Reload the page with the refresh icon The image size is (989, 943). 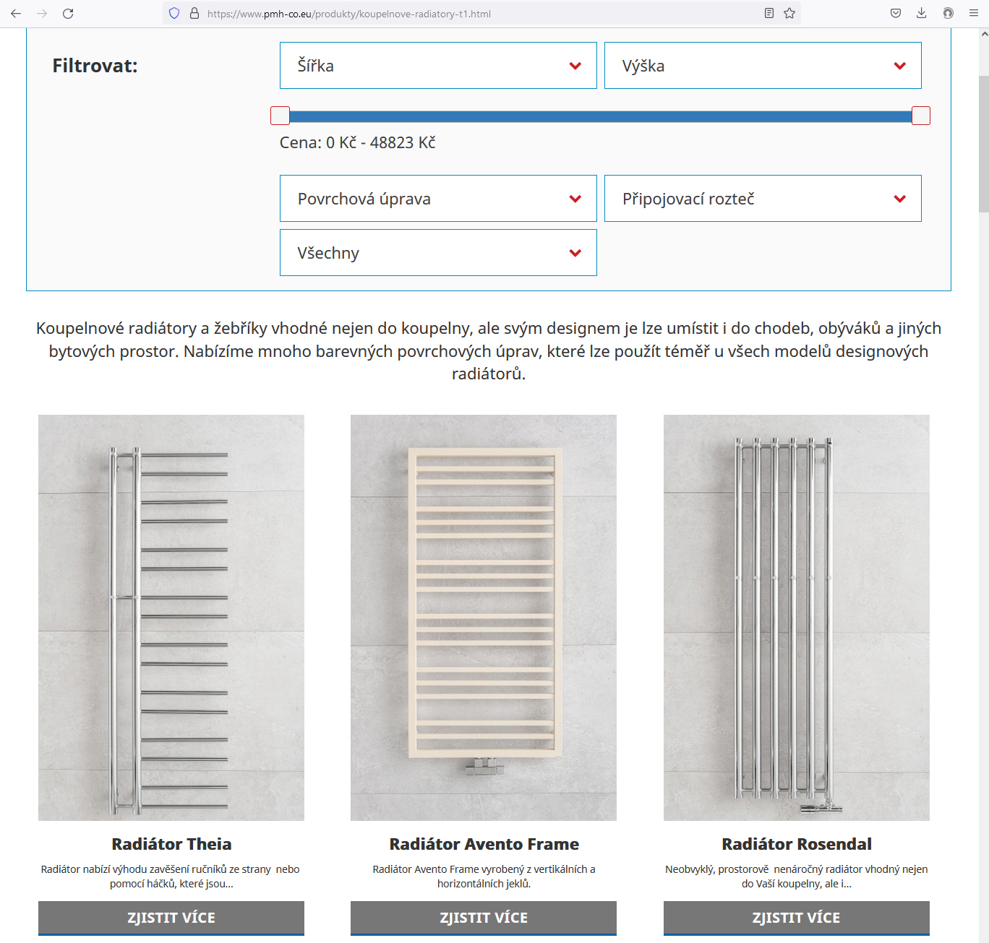tap(68, 14)
